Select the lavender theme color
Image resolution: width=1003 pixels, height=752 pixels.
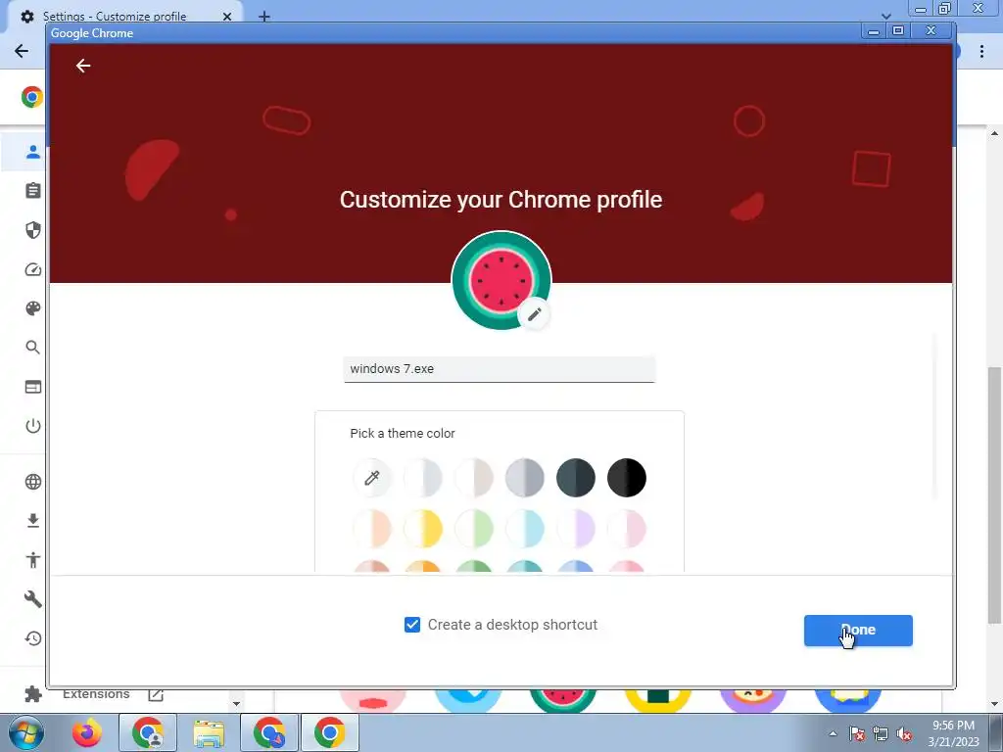pyautogui.click(x=576, y=529)
